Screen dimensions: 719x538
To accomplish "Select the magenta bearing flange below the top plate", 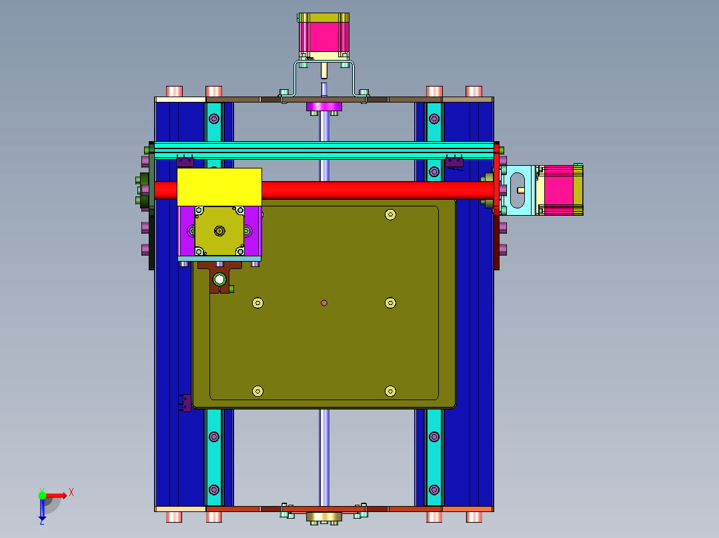I will click(x=323, y=107).
